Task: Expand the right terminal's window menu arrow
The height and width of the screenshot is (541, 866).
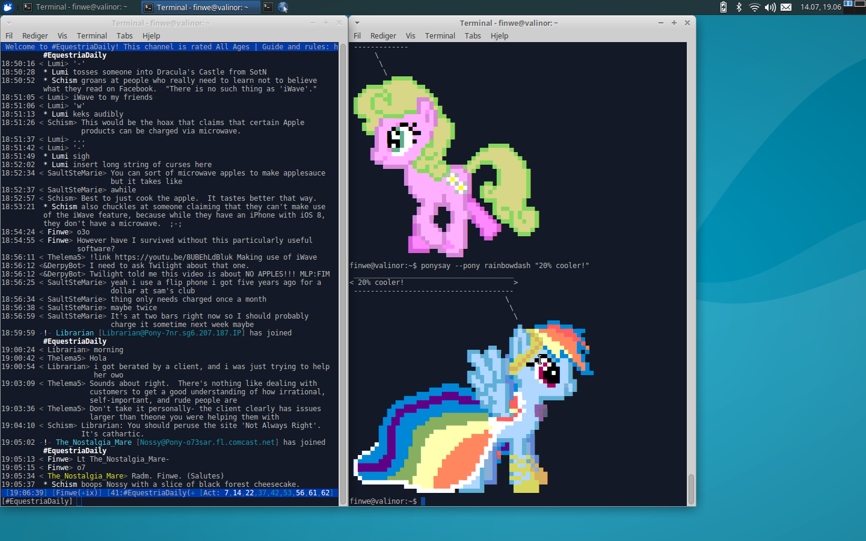Action: point(357,23)
